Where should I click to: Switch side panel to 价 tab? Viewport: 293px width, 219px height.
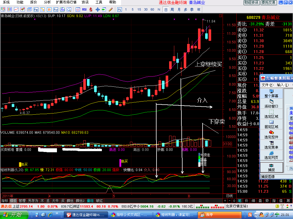[x=246, y=201]
